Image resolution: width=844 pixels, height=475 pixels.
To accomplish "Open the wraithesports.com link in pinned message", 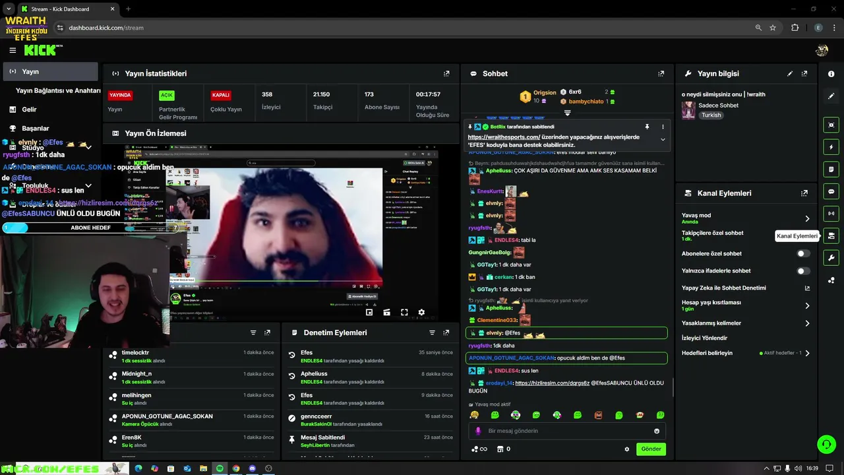I will click(504, 137).
